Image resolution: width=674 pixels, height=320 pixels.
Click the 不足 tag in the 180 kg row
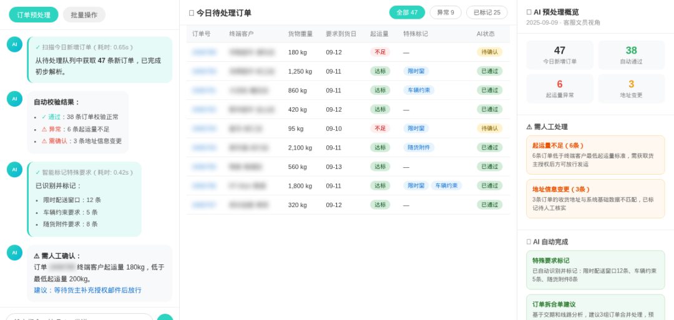point(380,52)
